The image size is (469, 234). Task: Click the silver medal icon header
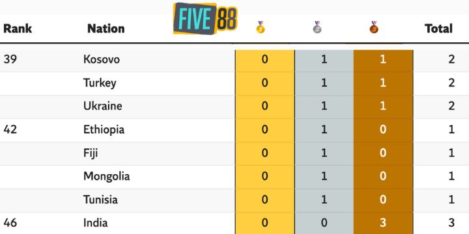[x=317, y=27]
